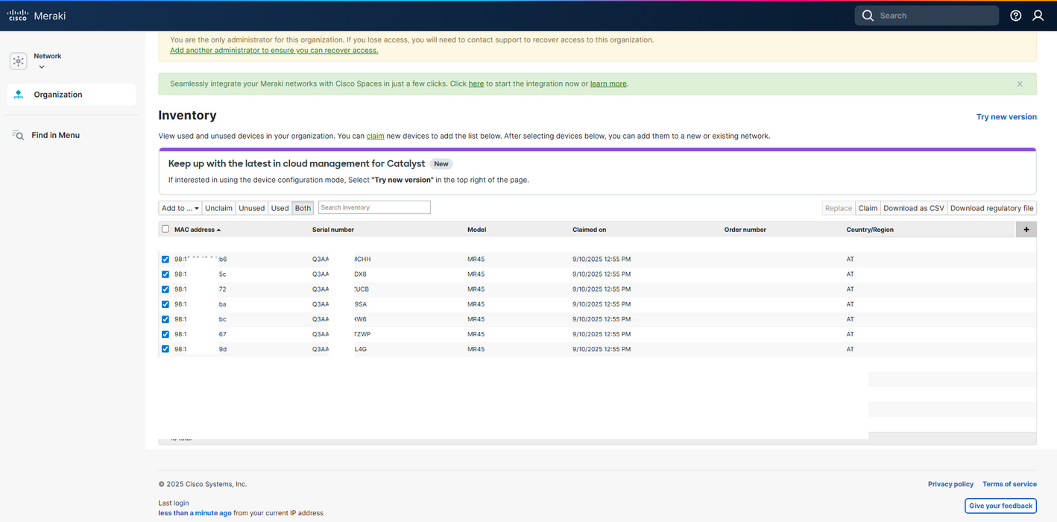The width and height of the screenshot is (1057, 522).
Task: Click the Network sidebar icon
Action: [x=19, y=61]
